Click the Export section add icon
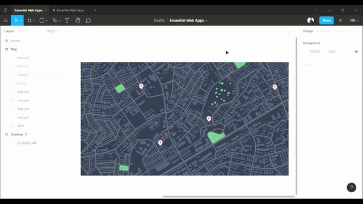363x204 pixels. (356, 65)
